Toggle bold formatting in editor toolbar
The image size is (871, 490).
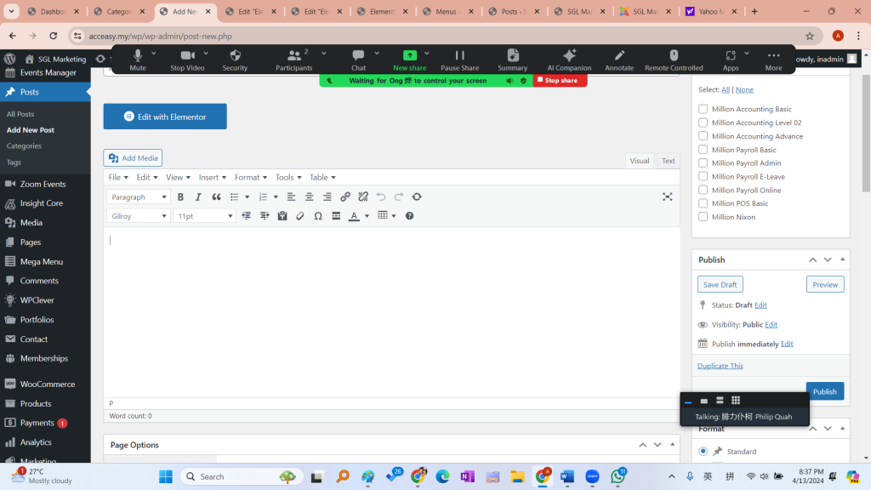pyautogui.click(x=180, y=197)
